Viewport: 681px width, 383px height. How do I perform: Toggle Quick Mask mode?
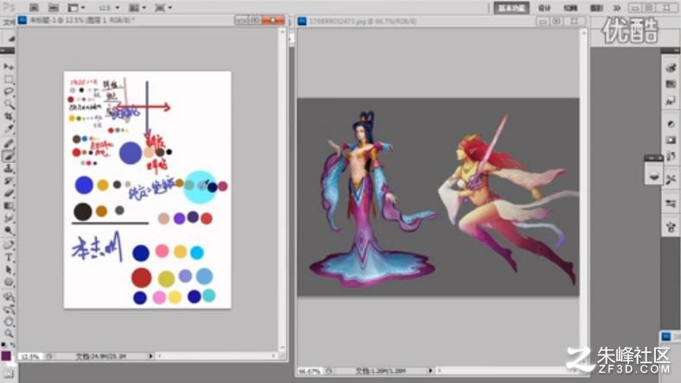pos(9,374)
